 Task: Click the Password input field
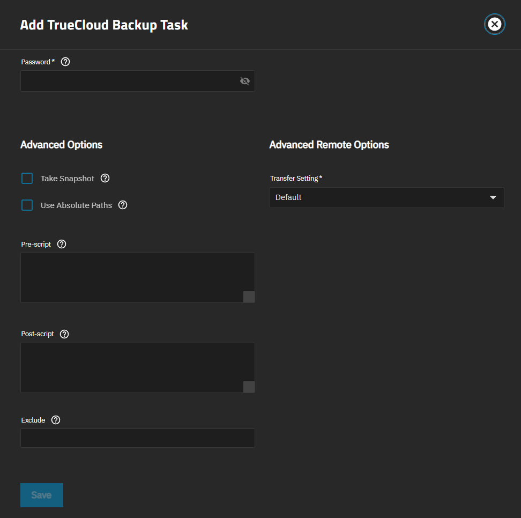[x=129, y=81]
